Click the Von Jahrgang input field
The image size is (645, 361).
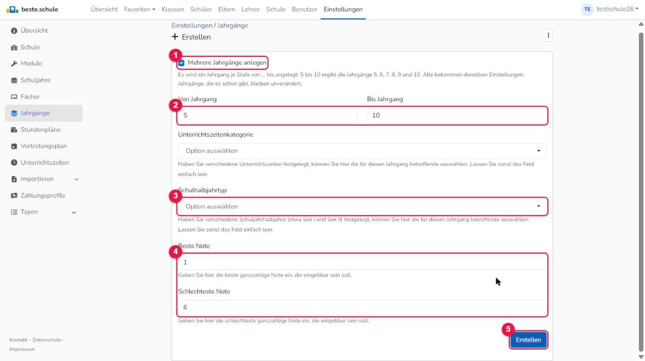(x=268, y=115)
